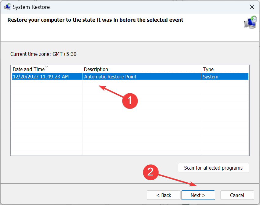Go back with the < Back button
The width and height of the screenshot is (260, 205).
[163, 195]
